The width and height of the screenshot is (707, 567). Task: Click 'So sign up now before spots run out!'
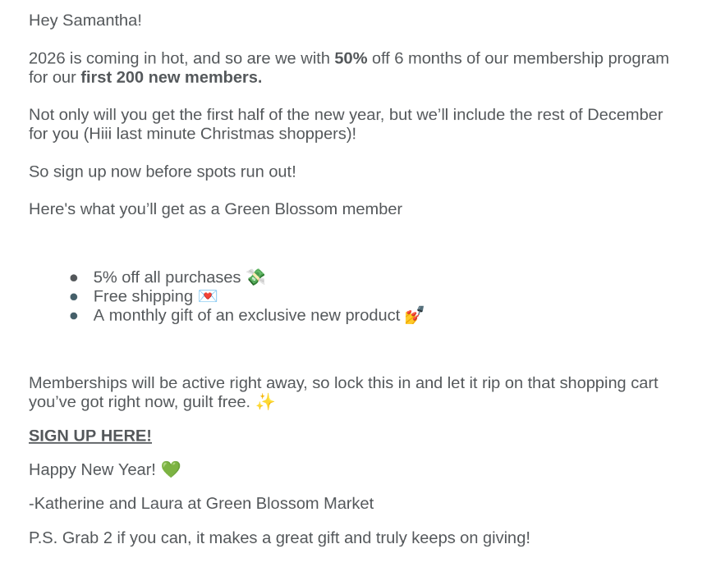click(163, 171)
